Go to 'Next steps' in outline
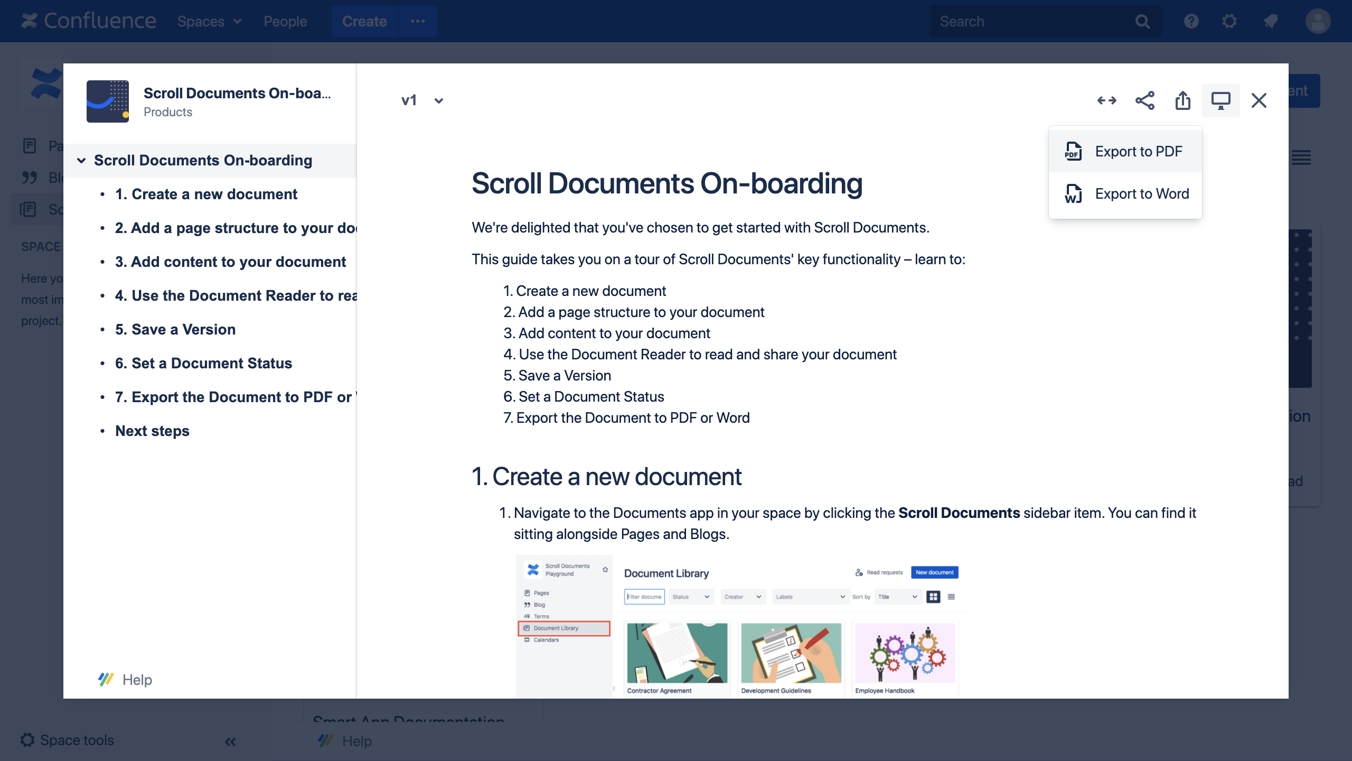 point(152,431)
